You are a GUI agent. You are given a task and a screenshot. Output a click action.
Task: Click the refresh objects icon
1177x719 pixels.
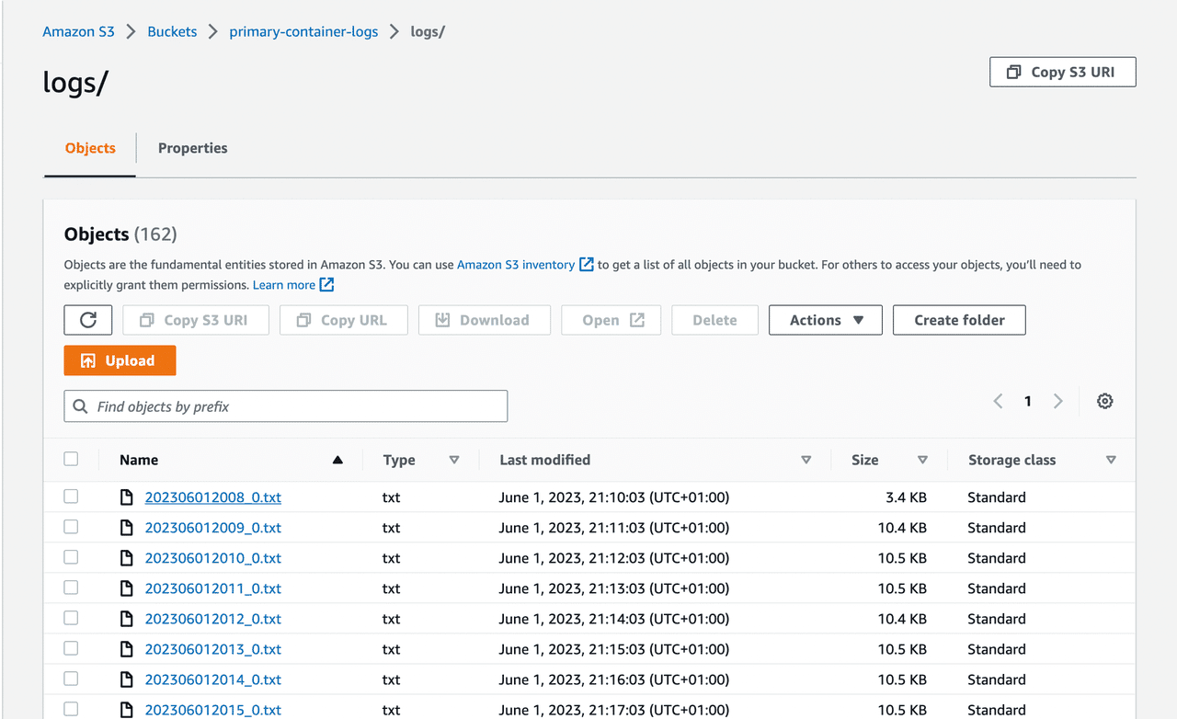87,320
